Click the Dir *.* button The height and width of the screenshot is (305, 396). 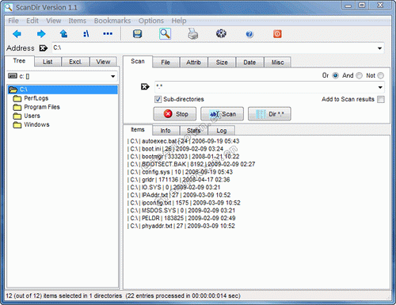click(x=269, y=114)
